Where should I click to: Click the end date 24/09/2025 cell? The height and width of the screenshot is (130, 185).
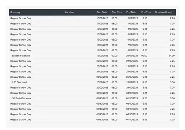[x=132, y=72]
